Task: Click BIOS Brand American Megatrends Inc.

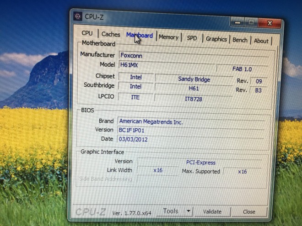Action: coord(191,122)
